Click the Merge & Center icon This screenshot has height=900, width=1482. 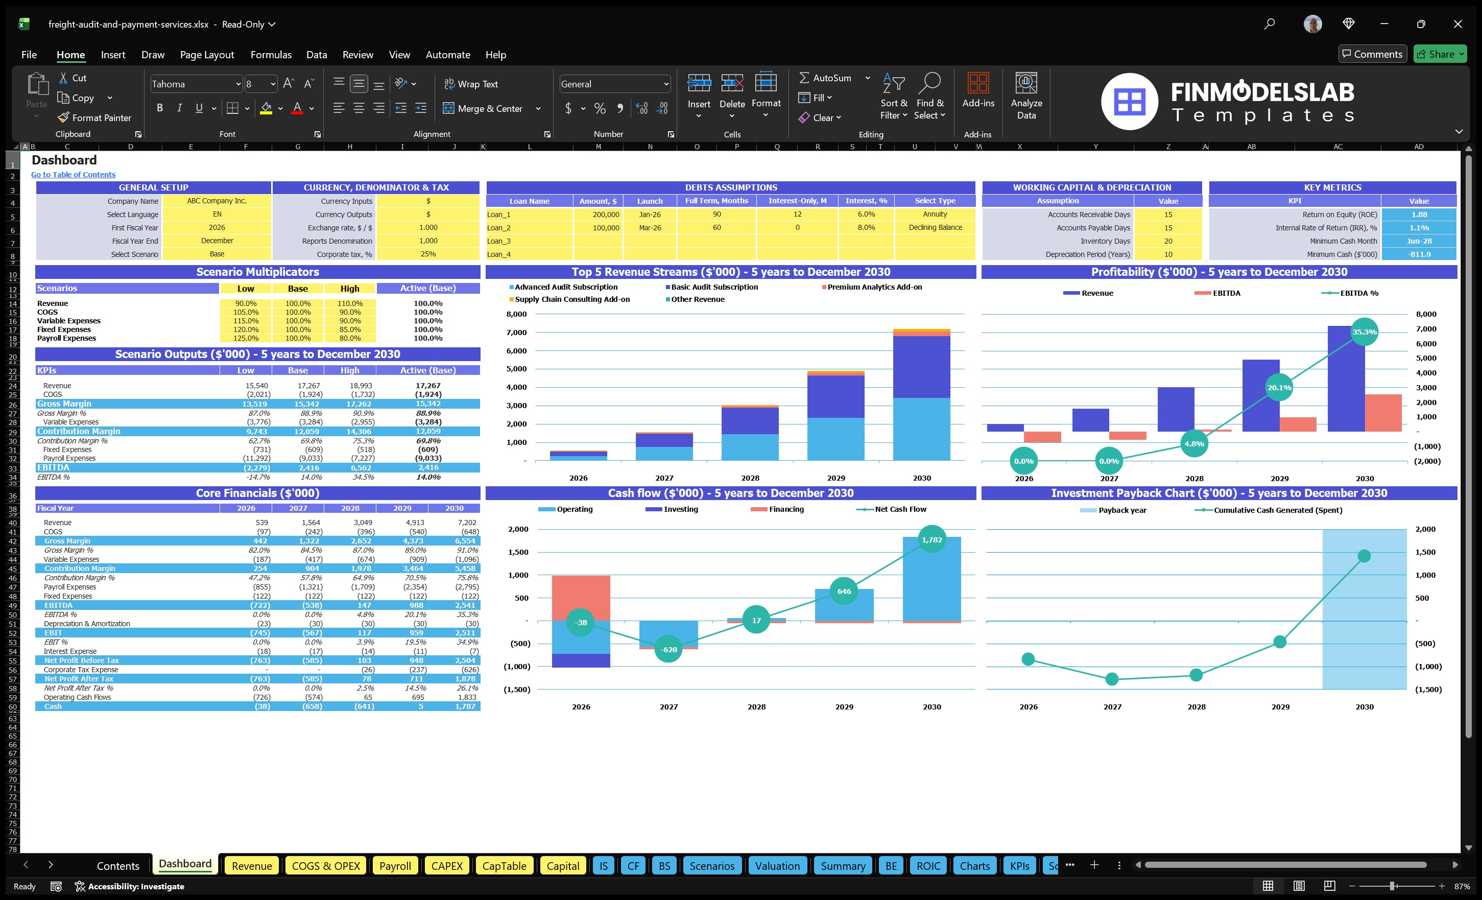click(x=449, y=108)
